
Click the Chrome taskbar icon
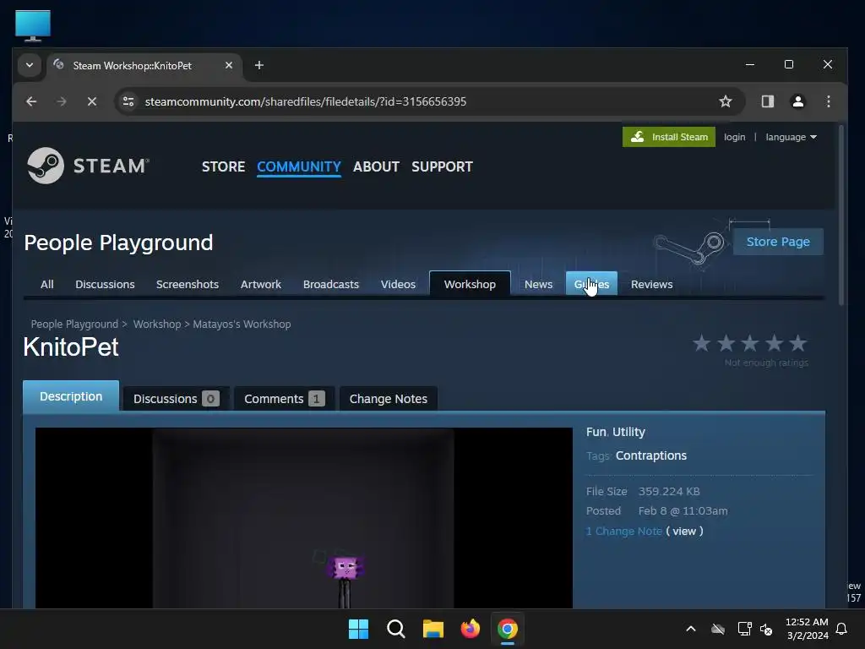click(508, 629)
